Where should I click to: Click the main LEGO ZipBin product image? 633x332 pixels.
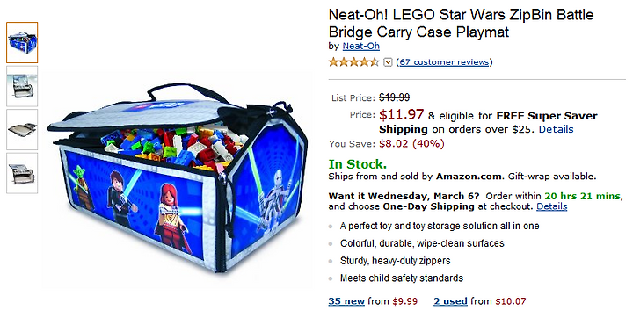click(177, 179)
